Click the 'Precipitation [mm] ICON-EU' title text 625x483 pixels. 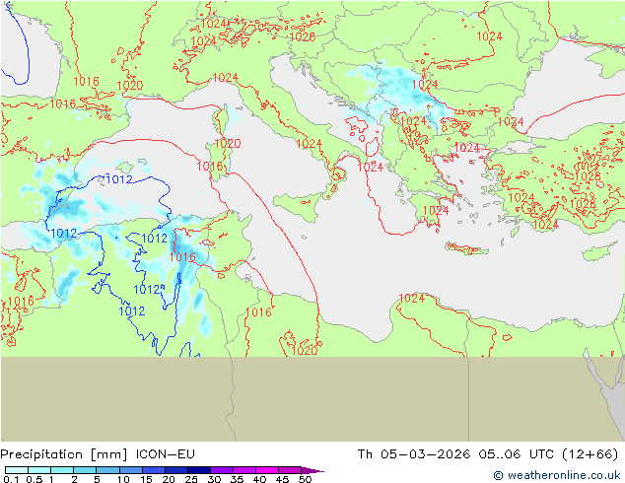click(98, 454)
